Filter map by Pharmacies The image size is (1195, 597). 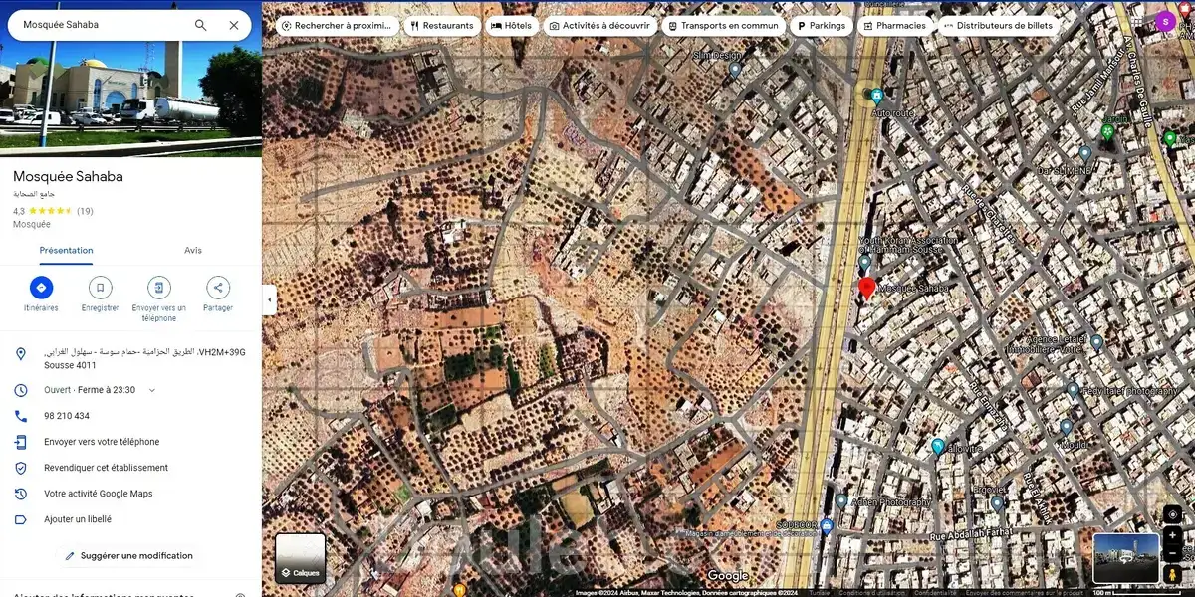[x=892, y=26]
